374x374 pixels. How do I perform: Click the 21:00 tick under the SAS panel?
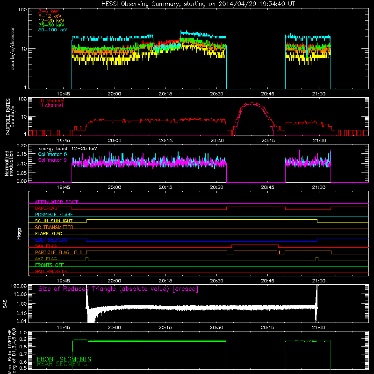[318, 328]
